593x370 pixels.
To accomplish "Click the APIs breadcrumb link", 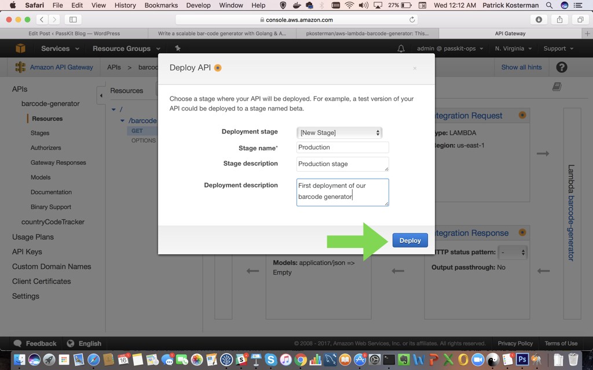I will coord(114,67).
